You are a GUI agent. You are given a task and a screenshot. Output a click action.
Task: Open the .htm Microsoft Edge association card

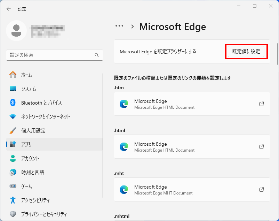pyautogui.click(x=192, y=104)
